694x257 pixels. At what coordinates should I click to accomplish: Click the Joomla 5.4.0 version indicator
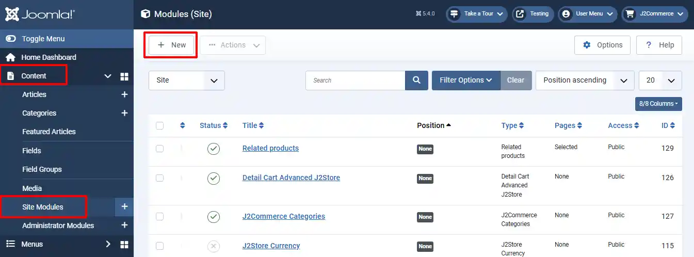(x=425, y=14)
